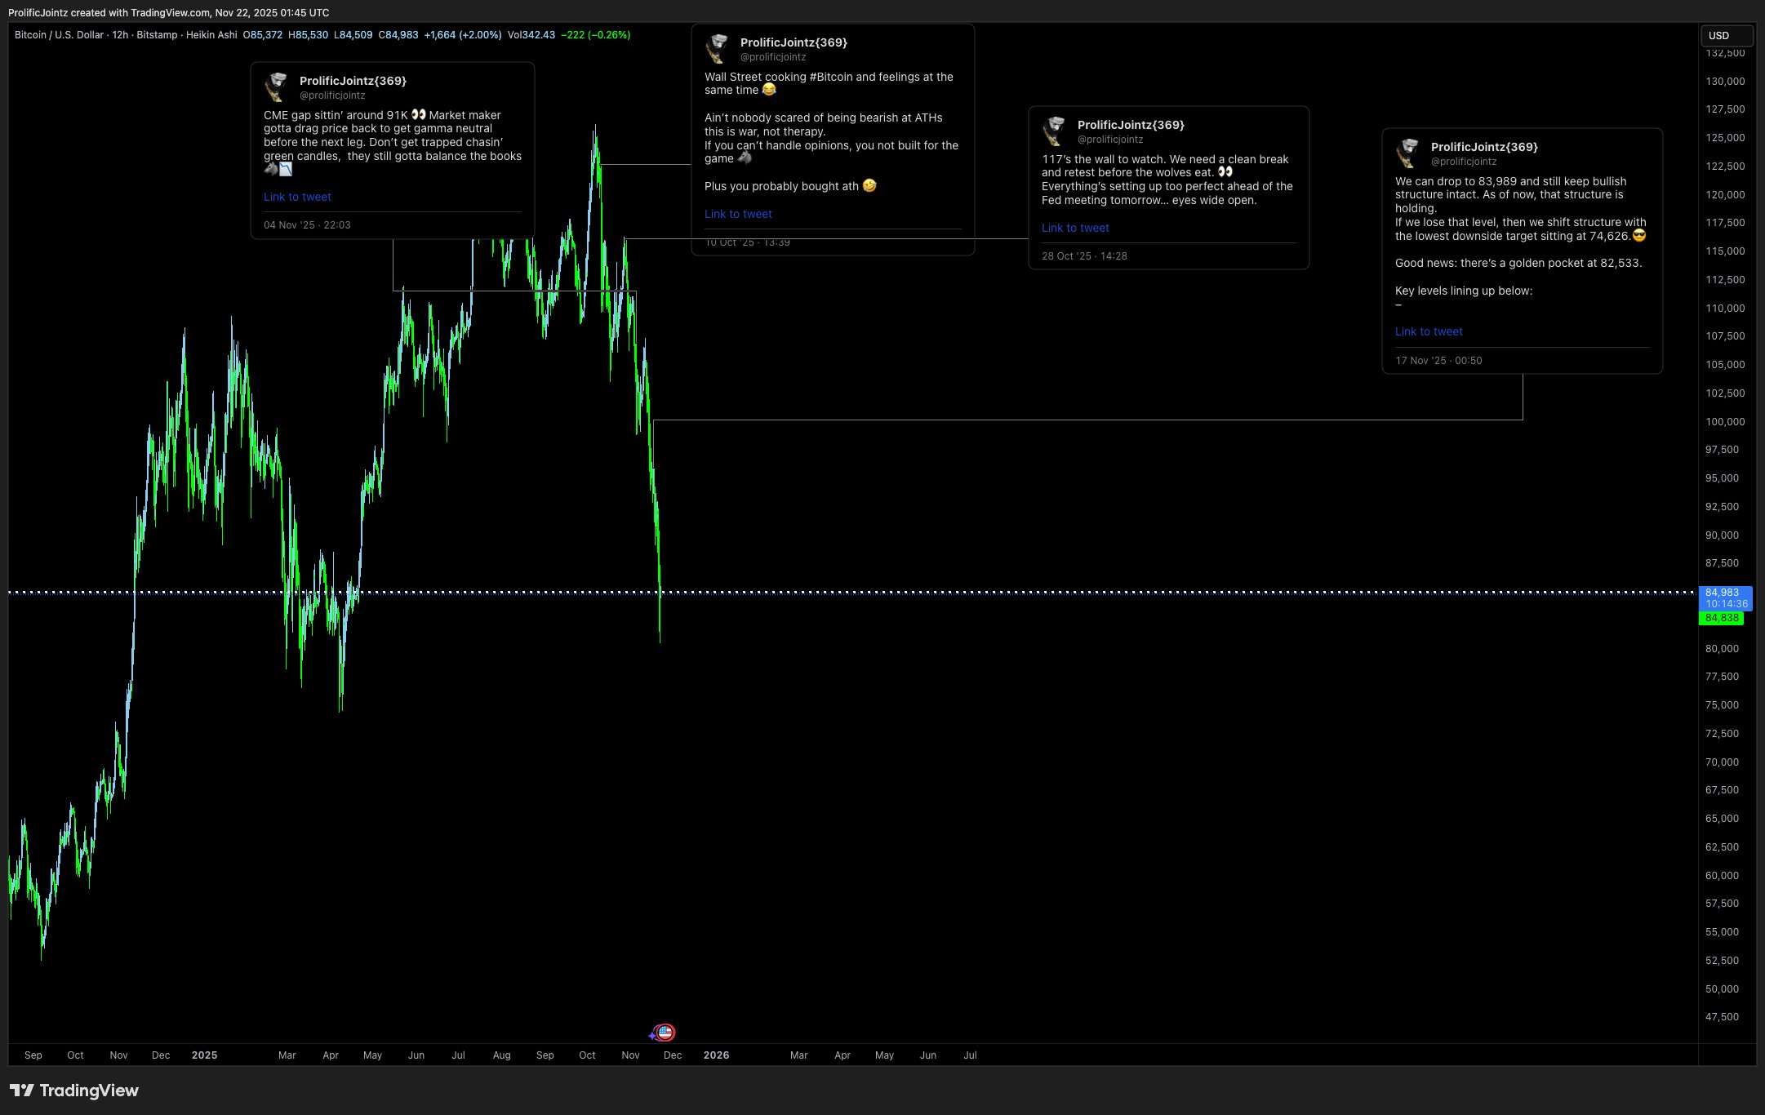Click avatar on the 117's wall tweet
1765x1115 pixels.
(1055, 131)
